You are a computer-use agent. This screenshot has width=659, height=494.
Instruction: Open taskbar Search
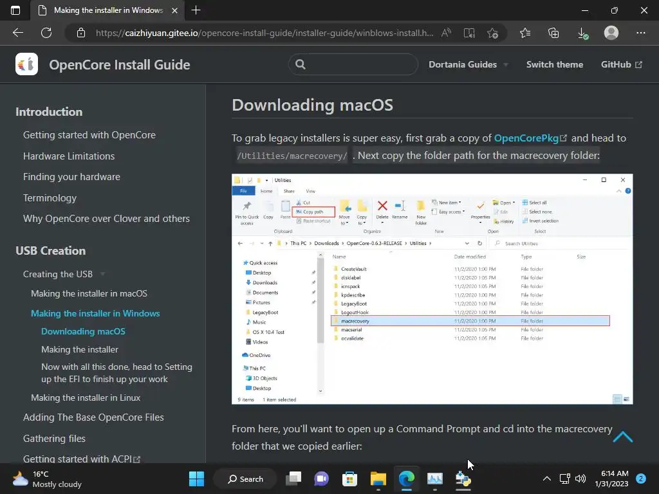click(x=245, y=479)
